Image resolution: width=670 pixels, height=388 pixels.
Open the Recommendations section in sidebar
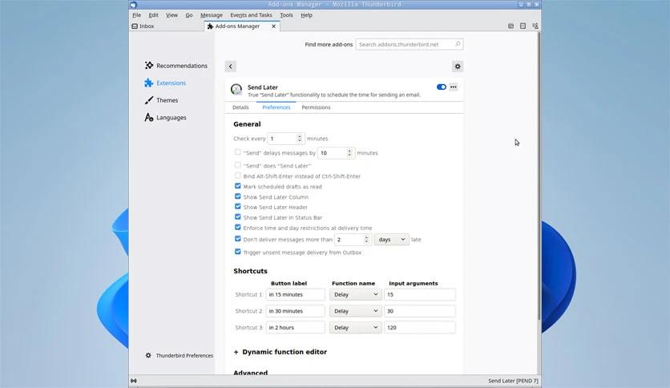[181, 66]
